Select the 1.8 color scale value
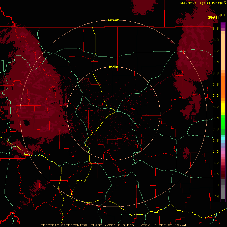 coord(216,140)
